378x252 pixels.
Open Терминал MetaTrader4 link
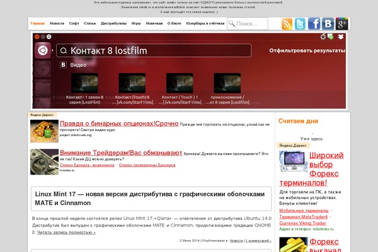(304, 217)
